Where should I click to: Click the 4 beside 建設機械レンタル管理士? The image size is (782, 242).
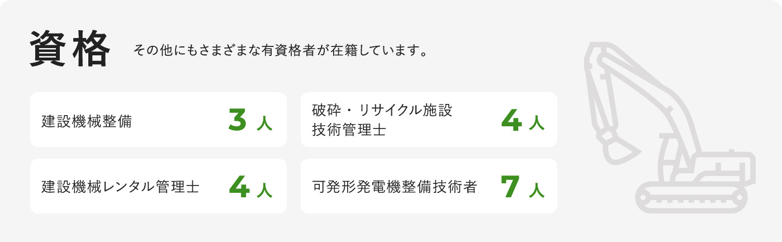pos(239,187)
